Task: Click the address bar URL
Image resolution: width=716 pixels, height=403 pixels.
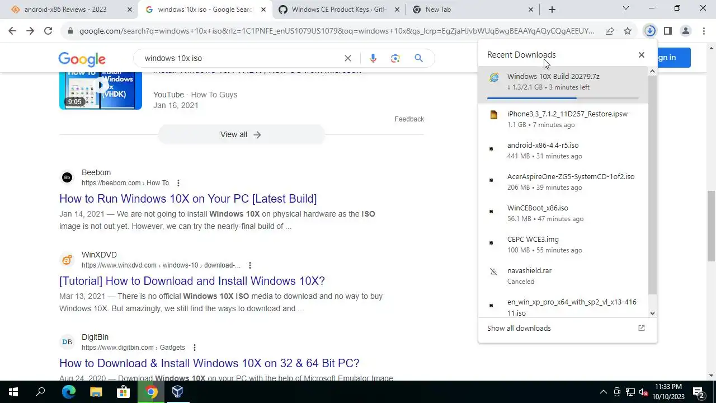Action: (336, 31)
